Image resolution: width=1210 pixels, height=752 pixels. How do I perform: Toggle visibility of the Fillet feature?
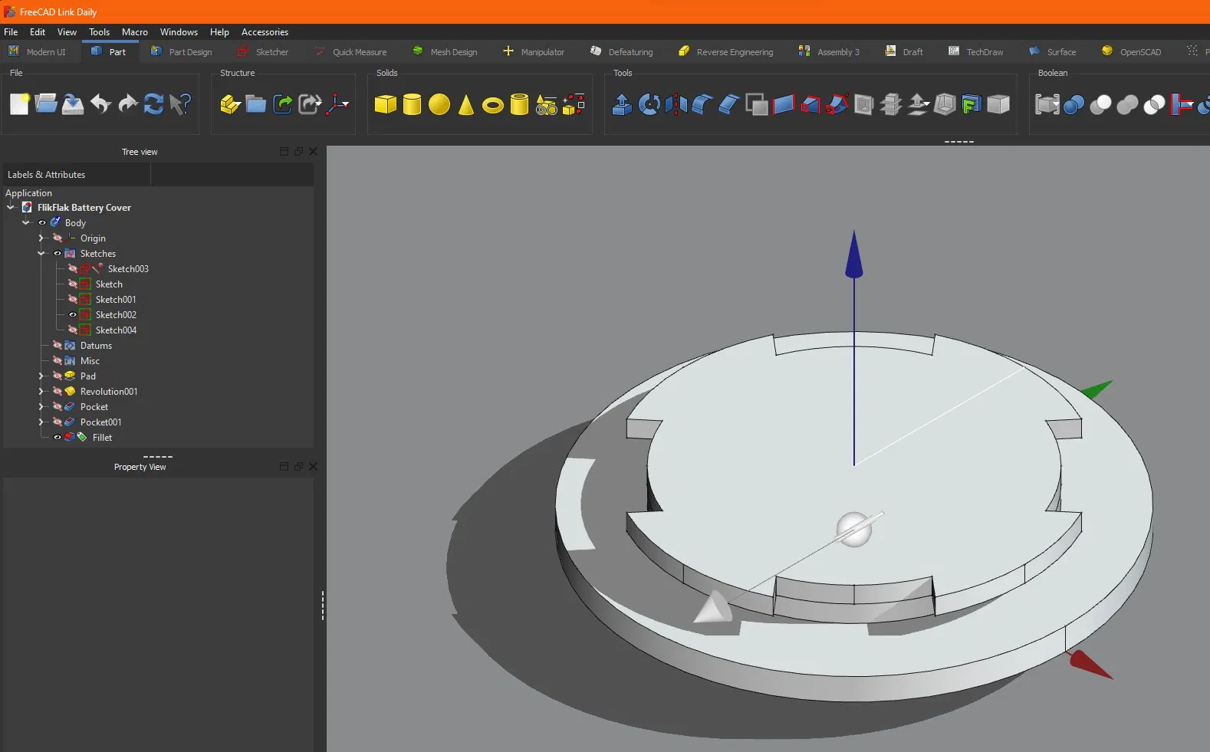coord(57,438)
